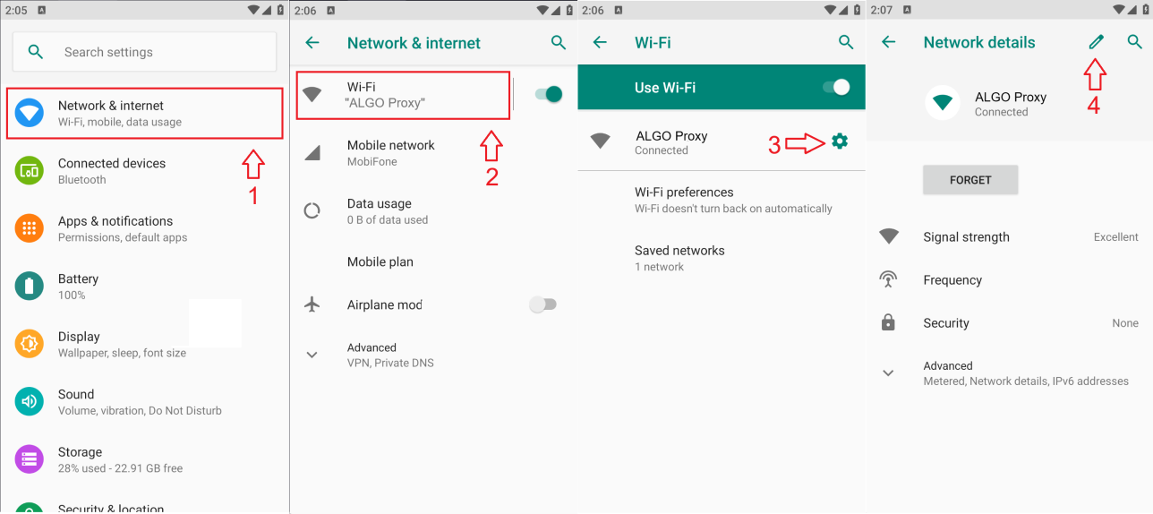This screenshot has height=514, width=1153.
Task: Turn on Airplane mode switch
Action: [542, 304]
